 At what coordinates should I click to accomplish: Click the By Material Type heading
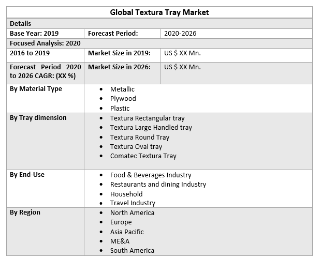point(36,89)
